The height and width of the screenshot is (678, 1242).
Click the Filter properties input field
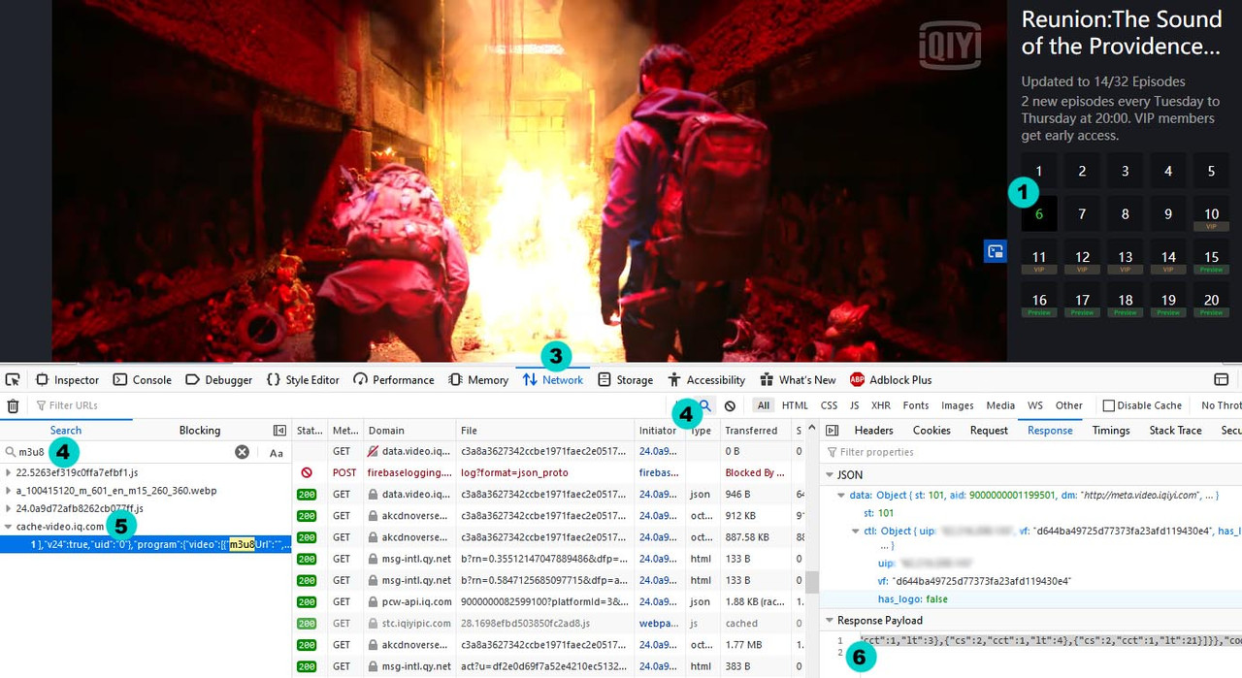click(1033, 452)
